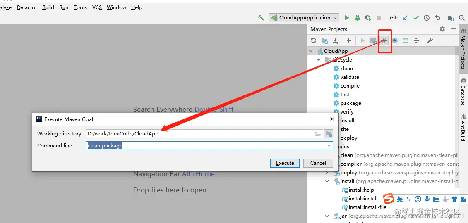
Task: Select the clean lifecycle goal
Action: [x=346, y=69]
